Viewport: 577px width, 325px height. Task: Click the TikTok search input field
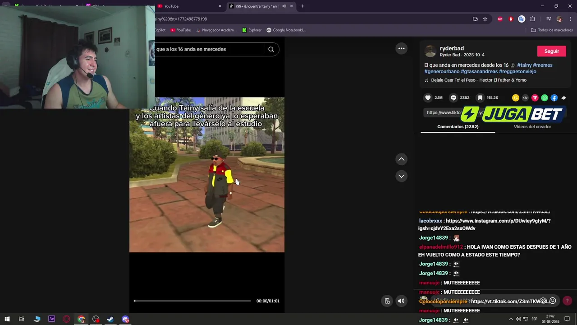pyautogui.click(x=209, y=49)
